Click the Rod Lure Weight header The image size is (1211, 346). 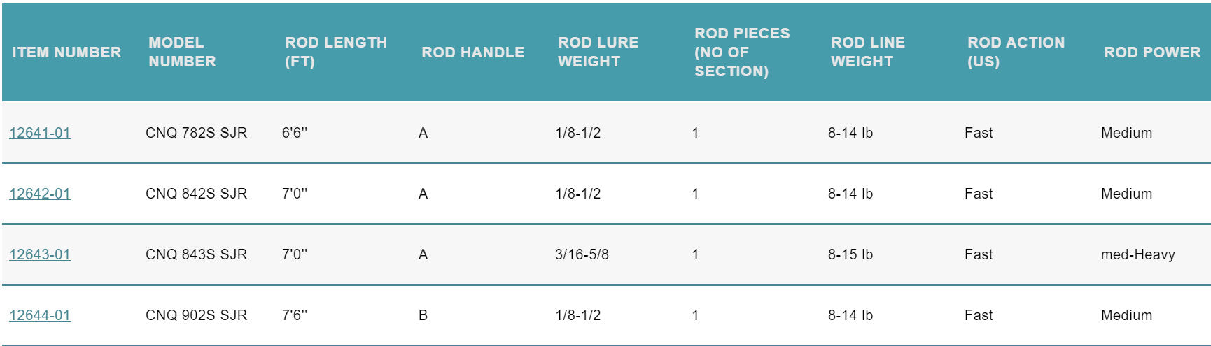pos(598,52)
